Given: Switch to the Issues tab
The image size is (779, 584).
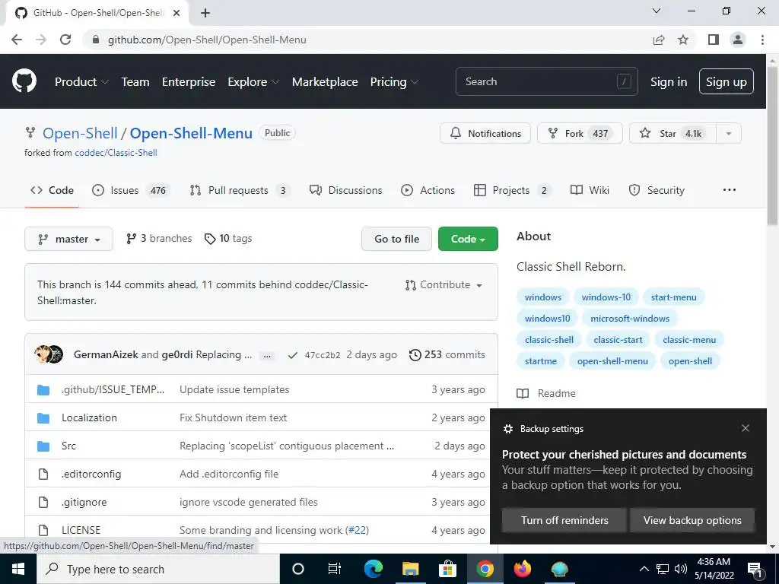Looking at the screenshot, I should [x=131, y=190].
